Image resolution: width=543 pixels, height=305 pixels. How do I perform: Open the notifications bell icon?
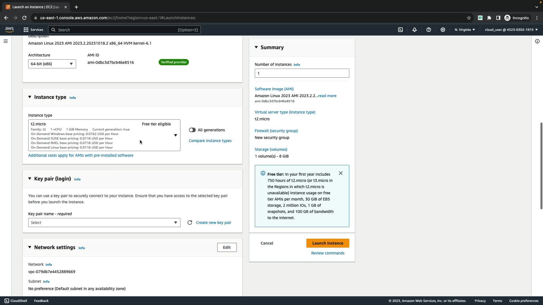pos(415,30)
